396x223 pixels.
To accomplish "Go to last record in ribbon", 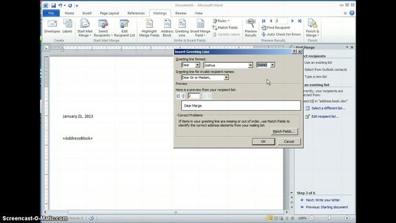I will point(299,20).
